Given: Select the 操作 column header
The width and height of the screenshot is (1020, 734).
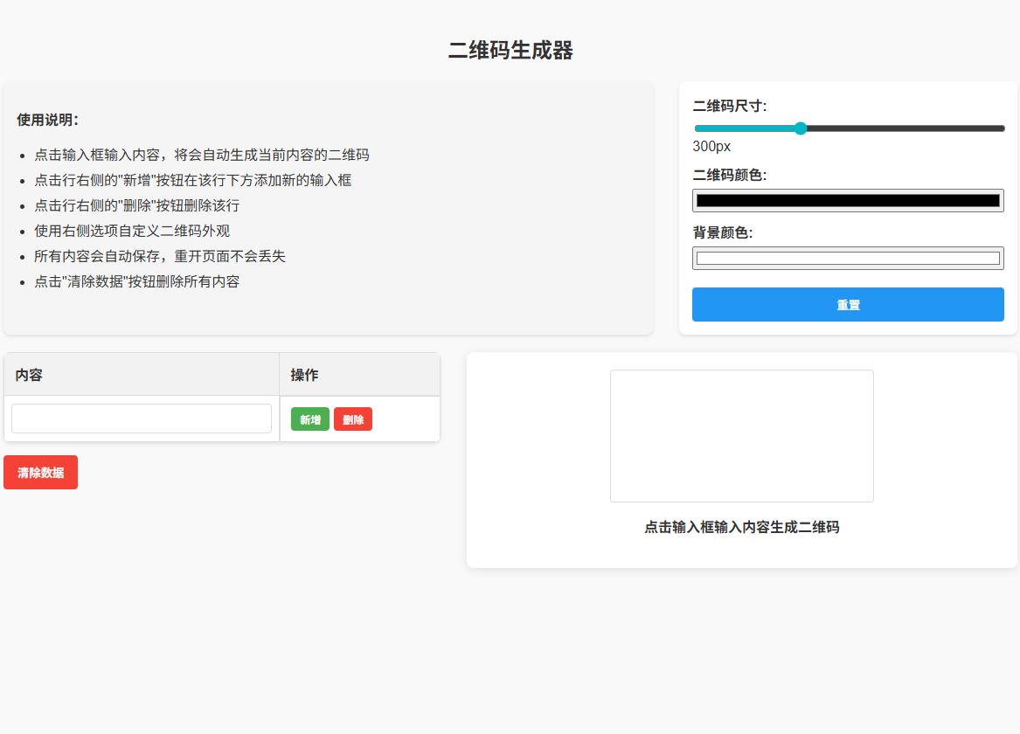Looking at the screenshot, I should (x=304, y=375).
